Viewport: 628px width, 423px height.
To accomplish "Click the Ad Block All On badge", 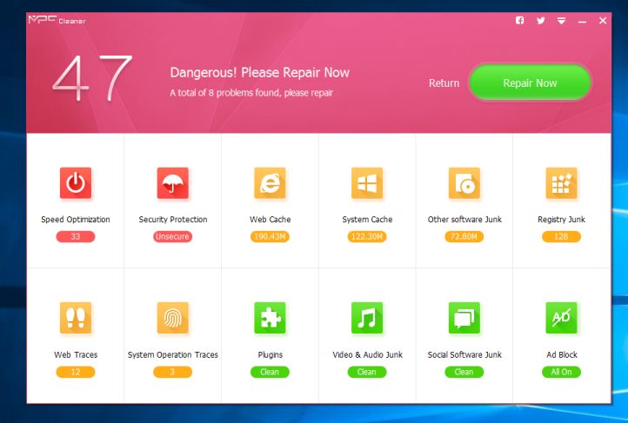I will (562, 373).
